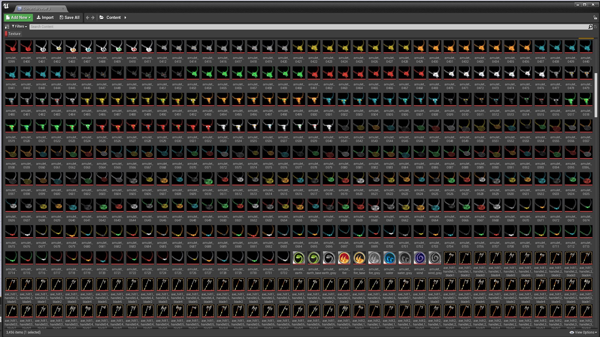Click the vertical scrollbar thumb
Screen dimensions: 600x337
coord(596,95)
